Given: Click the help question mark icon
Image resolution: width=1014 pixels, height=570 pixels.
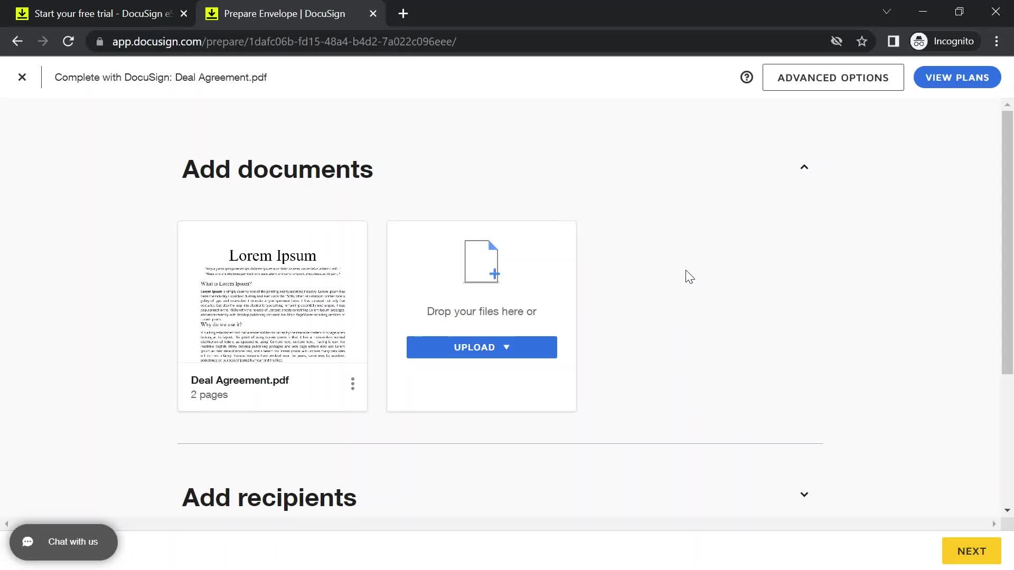Looking at the screenshot, I should [x=747, y=77].
